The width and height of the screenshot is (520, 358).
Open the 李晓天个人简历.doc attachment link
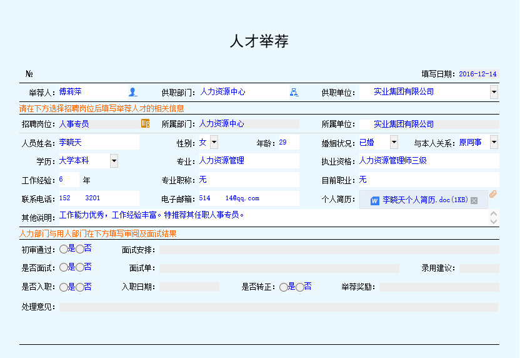pos(425,200)
